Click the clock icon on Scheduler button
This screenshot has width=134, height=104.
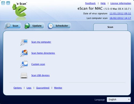(x=51, y=26)
